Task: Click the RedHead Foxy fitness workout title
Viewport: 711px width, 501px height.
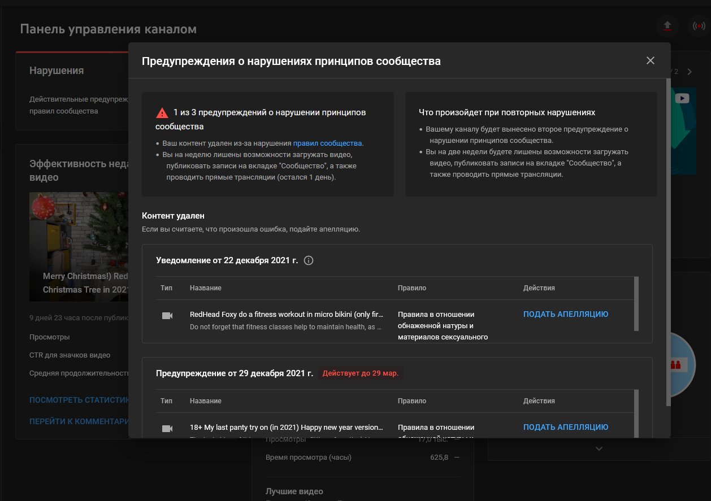Action: (287, 315)
